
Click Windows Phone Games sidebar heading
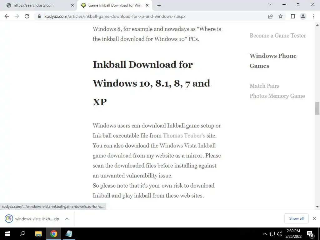(273, 61)
